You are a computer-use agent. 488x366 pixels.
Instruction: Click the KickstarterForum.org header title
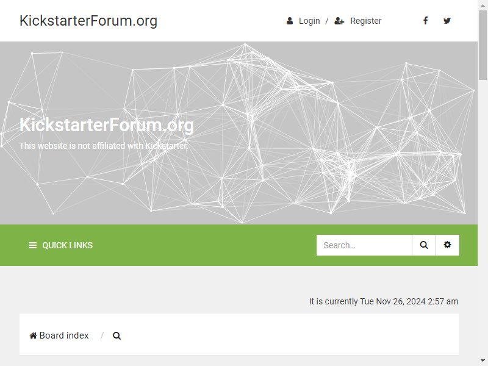pos(88,21)
